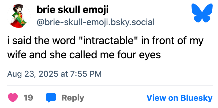
Task: Open the @brie-skull-emoji.bsky.social handle link
Action: [95, 22]
